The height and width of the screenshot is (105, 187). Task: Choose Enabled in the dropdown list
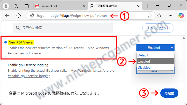pyautogui.click(x=155, y=61)
